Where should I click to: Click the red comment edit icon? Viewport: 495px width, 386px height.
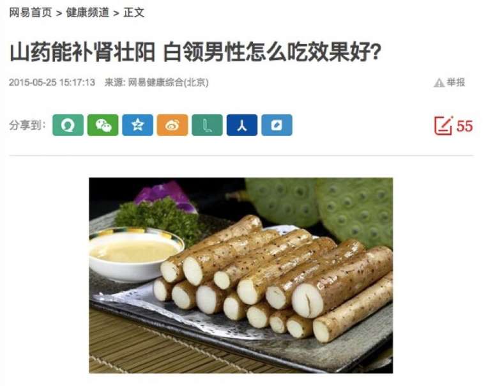443,126
